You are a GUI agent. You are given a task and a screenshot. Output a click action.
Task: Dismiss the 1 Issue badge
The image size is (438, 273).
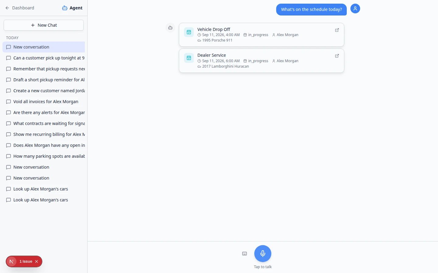coord(36,261)
